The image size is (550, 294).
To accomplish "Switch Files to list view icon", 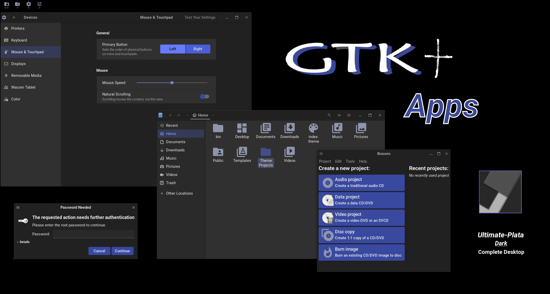I will [339, 115].
